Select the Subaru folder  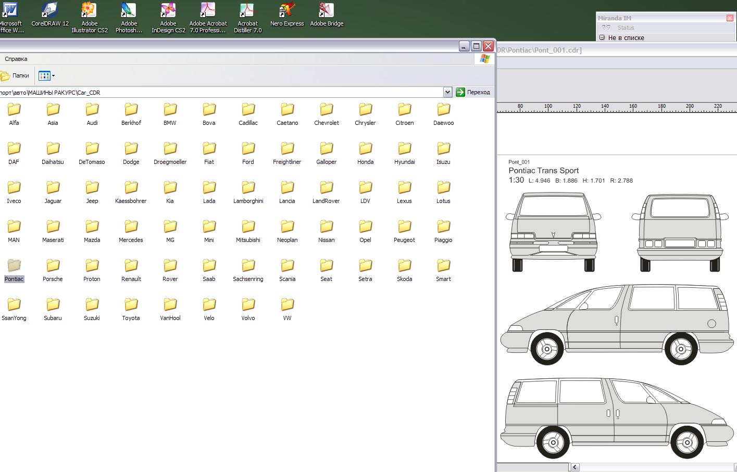(x=53, y=310)
